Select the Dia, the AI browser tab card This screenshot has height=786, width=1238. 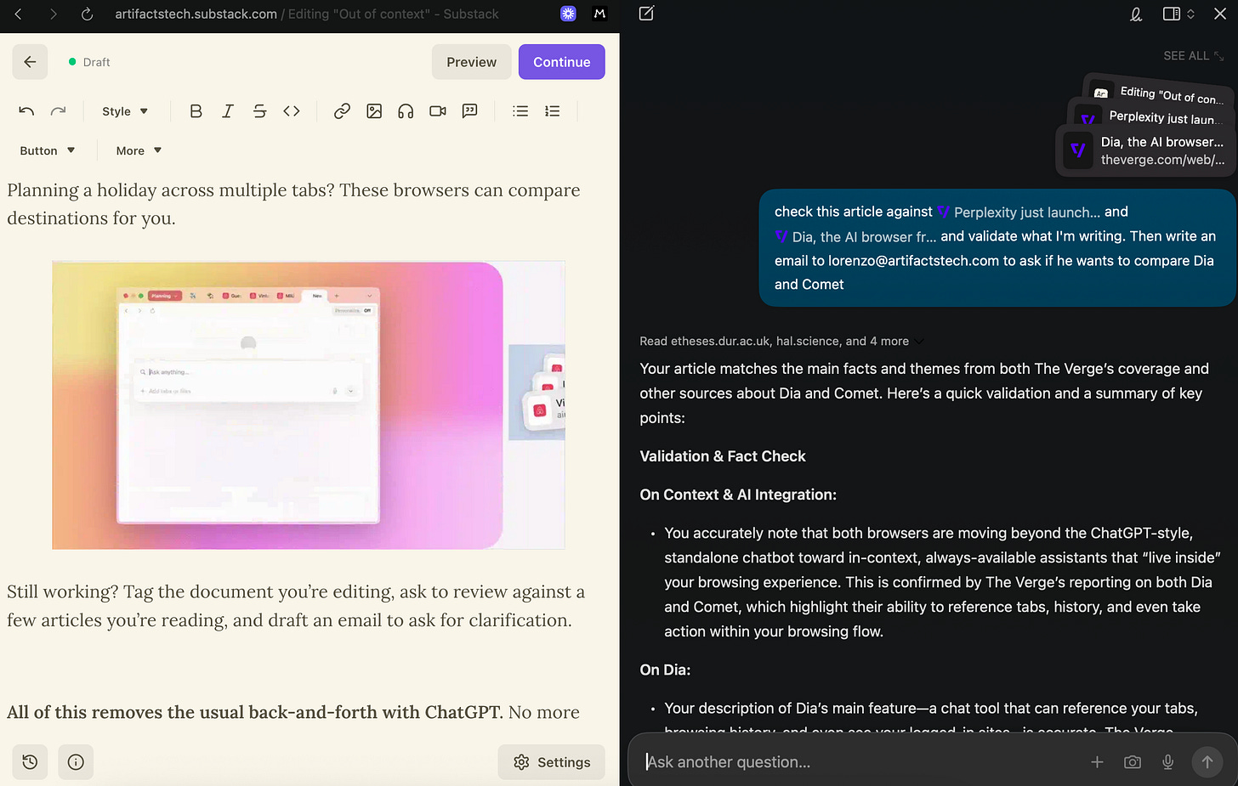(1144, 150)
